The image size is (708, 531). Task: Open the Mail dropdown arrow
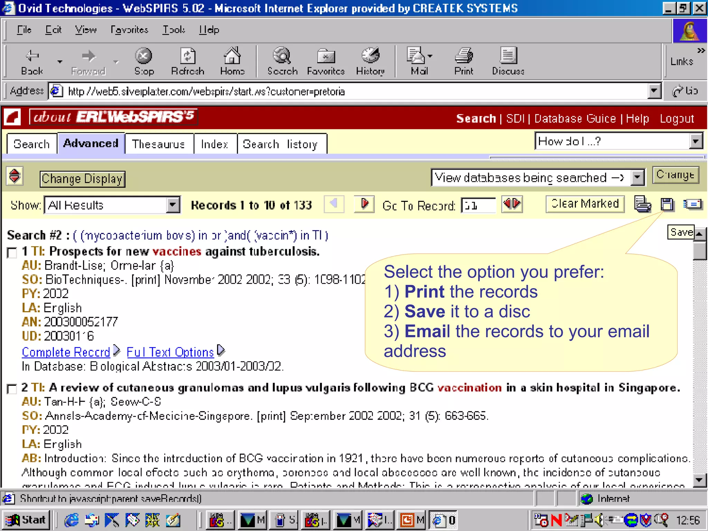tap(430, 56)
